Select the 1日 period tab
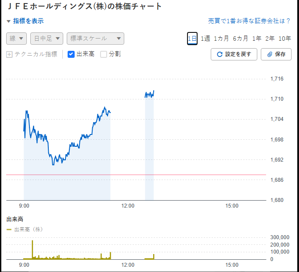The image size is (299, 272). (192, 39)
